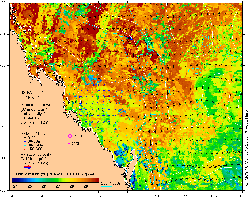
Task: Click the colorbar tick label '28'
Action: [x=72, y=186]
